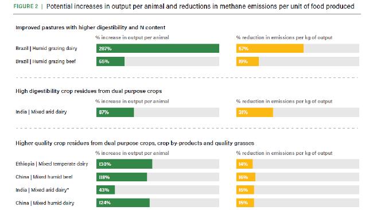Image resolution: width=373 pixels, height=210 pixels.
Task: Select the 57% yellow emissions bar
Action: coord(270,49)
